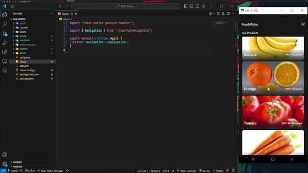Open the lowest extension icon in the activity bar
The width and height of the screenshot is (308, 173).
pyautogui.click(x=4, y=71)
